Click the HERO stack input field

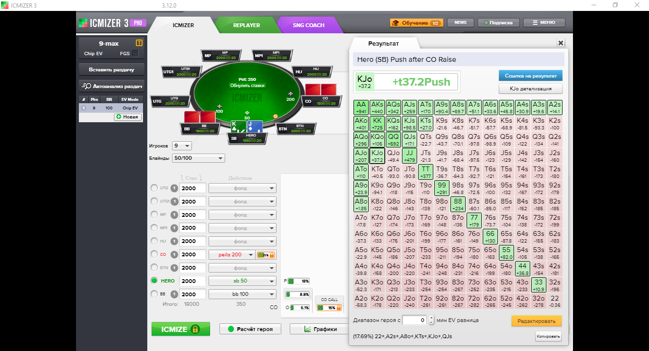193,281
